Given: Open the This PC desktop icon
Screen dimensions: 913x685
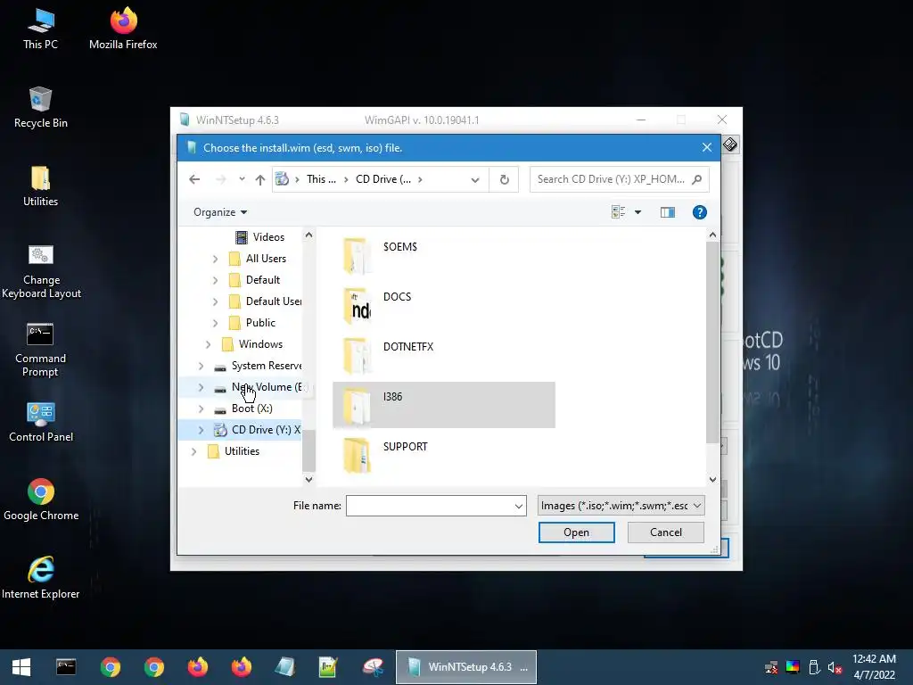Looking at the screenshot, I should coord(40,28).
